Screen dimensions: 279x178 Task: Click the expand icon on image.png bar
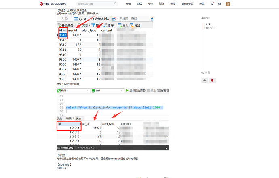167,147
